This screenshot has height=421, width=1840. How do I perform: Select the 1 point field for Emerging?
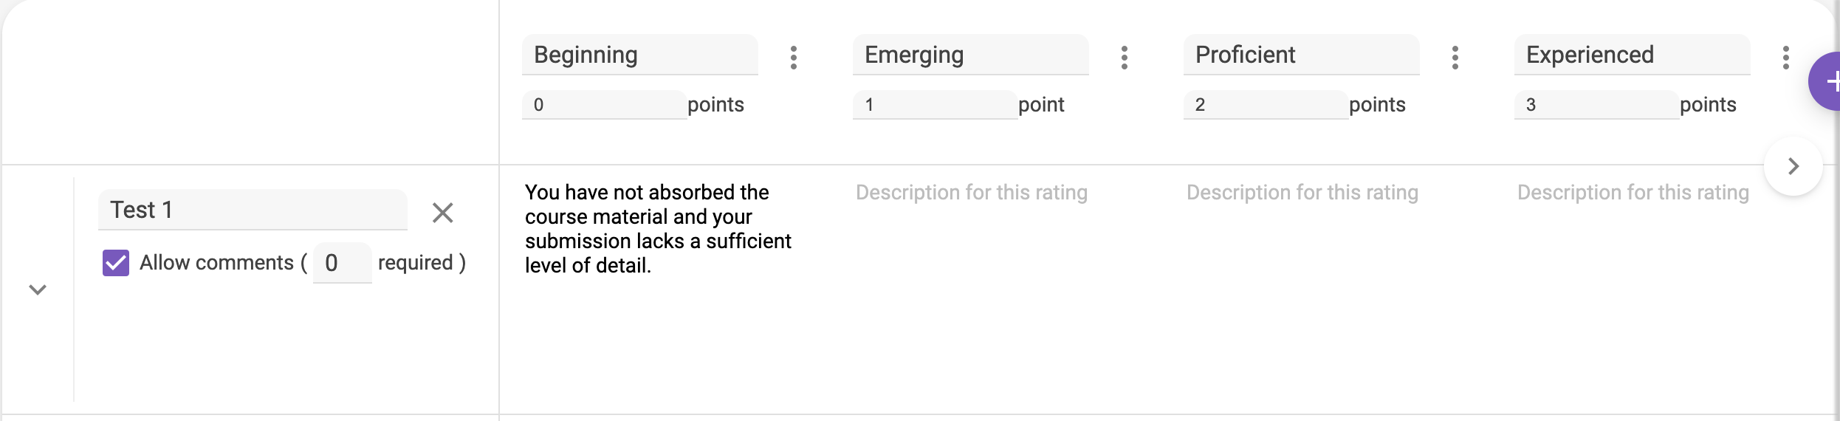click(935, 105)
